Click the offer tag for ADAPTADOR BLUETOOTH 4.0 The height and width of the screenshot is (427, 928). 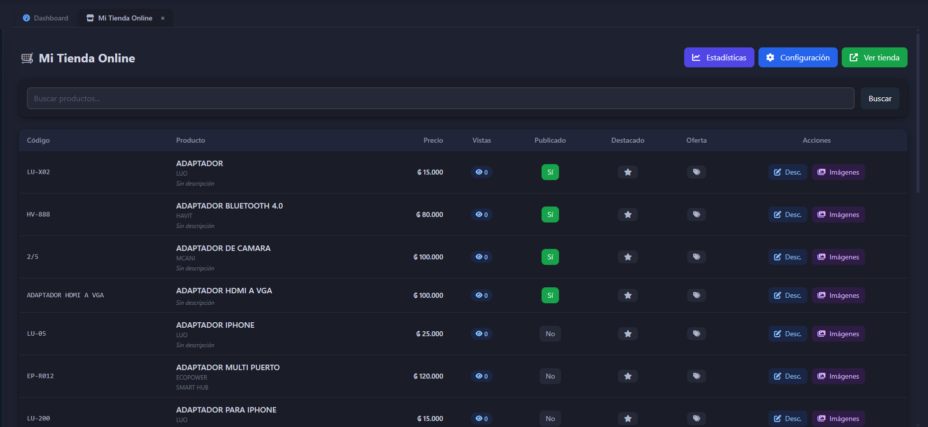(697, 214)
